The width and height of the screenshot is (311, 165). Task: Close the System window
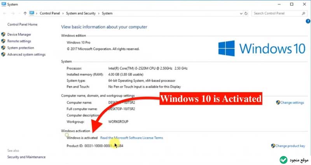(304, 4)
